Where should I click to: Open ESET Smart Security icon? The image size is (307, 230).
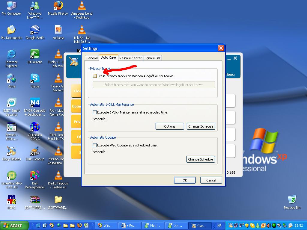(11, 103)
